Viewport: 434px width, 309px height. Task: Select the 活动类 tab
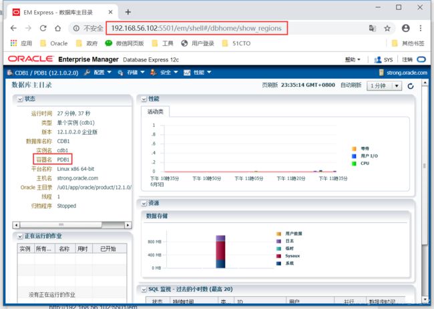(x=156, y=111)
